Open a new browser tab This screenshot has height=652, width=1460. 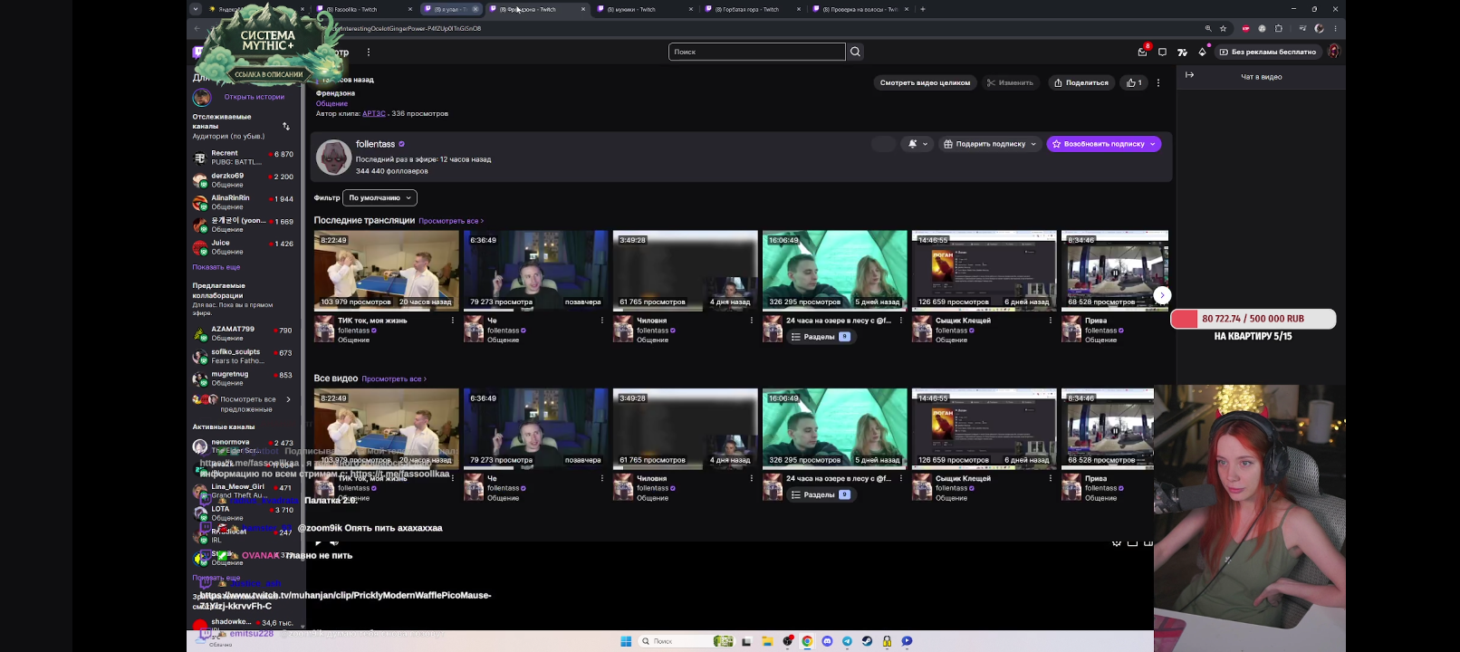pyautogui.click(x=923, y=9)
